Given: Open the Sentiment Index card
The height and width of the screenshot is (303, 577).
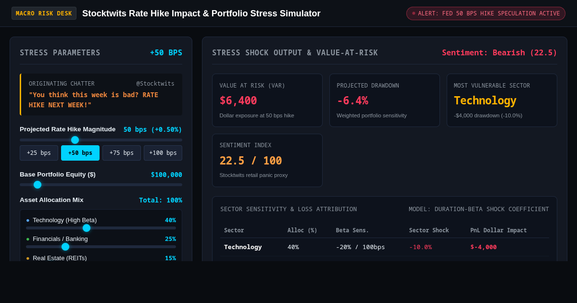Looking at the screenshot, I should click(267, 160).
